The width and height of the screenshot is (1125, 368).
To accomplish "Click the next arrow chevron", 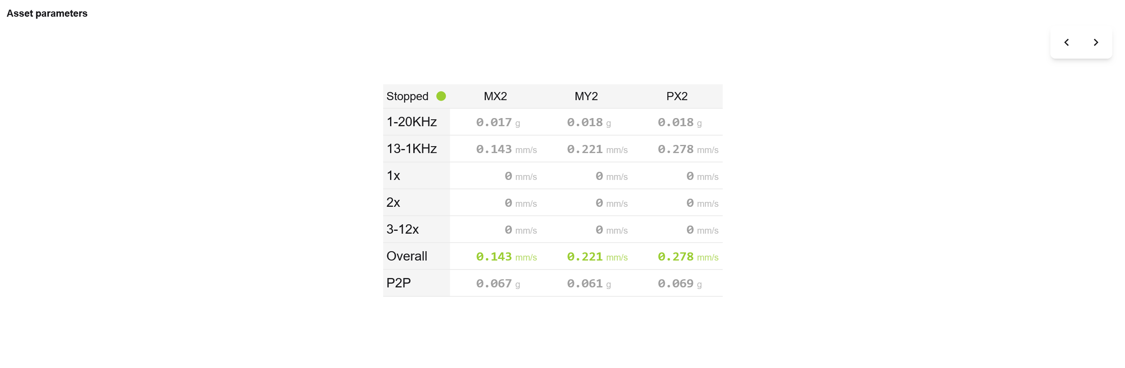I will (1095, 42).
